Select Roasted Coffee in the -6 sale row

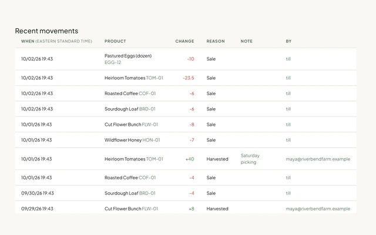[121, 93]
